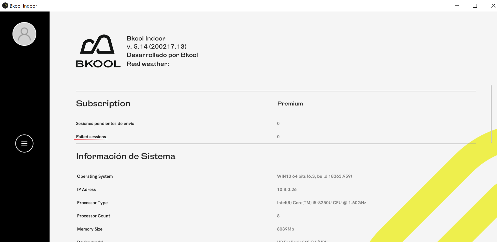This screenshot has height=242, width=497.
Task: Select the Processor Count label
Action: [94, 216]
